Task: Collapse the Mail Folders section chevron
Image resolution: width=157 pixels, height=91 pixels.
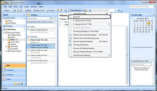Action: point(24,26)
